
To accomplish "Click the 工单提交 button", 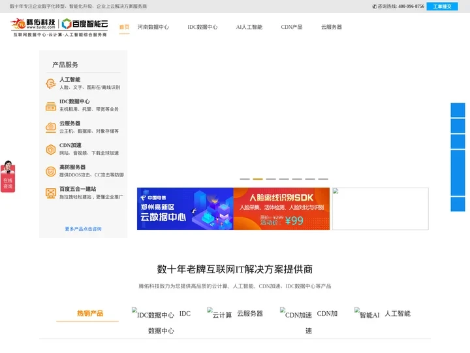I will click(442, 7).
